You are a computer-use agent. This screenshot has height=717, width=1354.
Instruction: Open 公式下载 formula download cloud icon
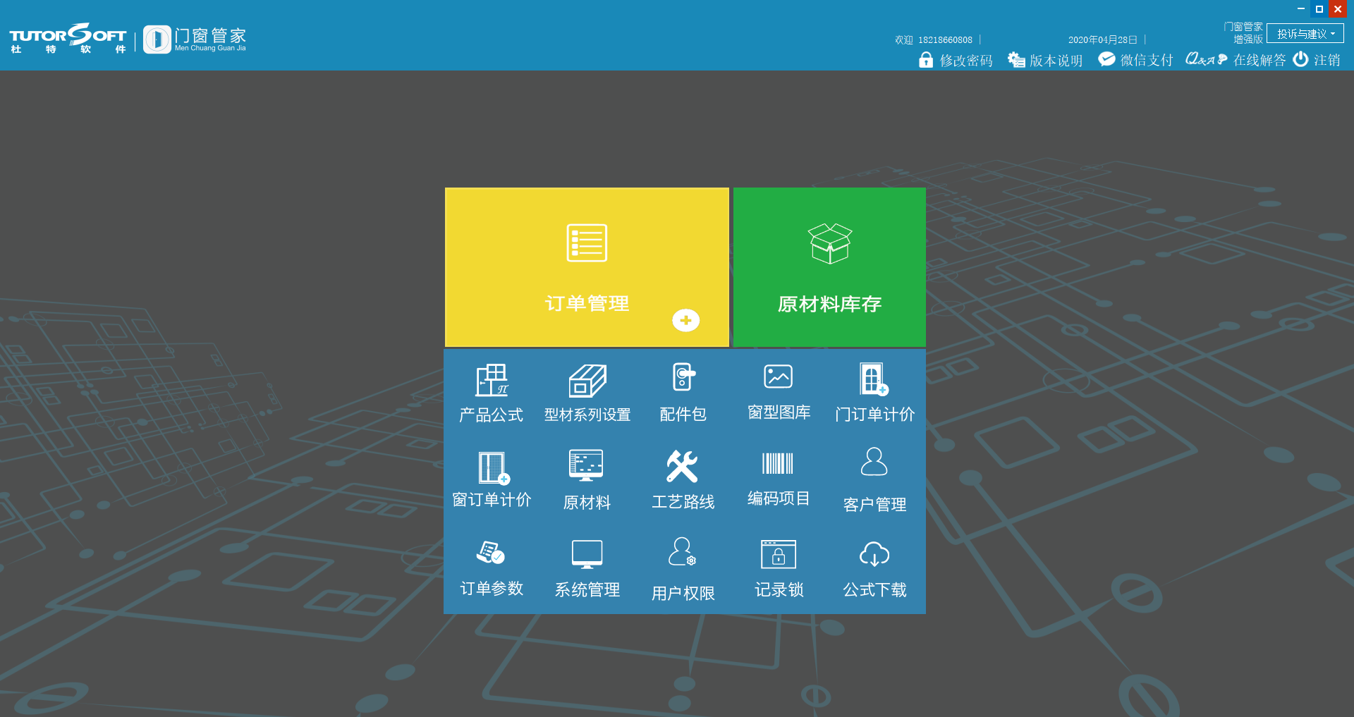[x=874, y=568]
